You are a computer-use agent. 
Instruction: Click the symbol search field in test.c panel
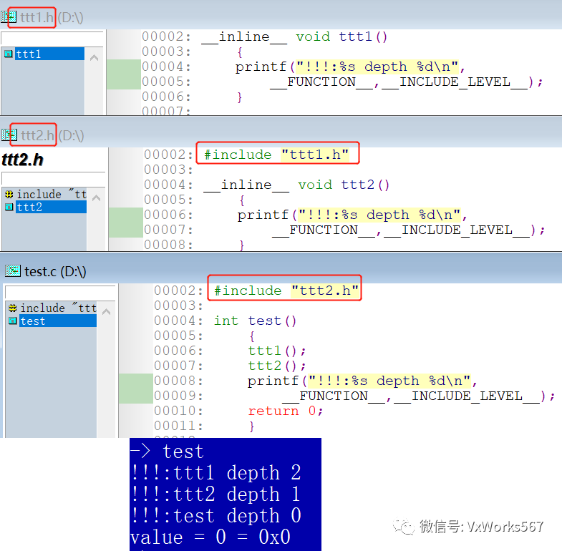[x=60, y=293]
